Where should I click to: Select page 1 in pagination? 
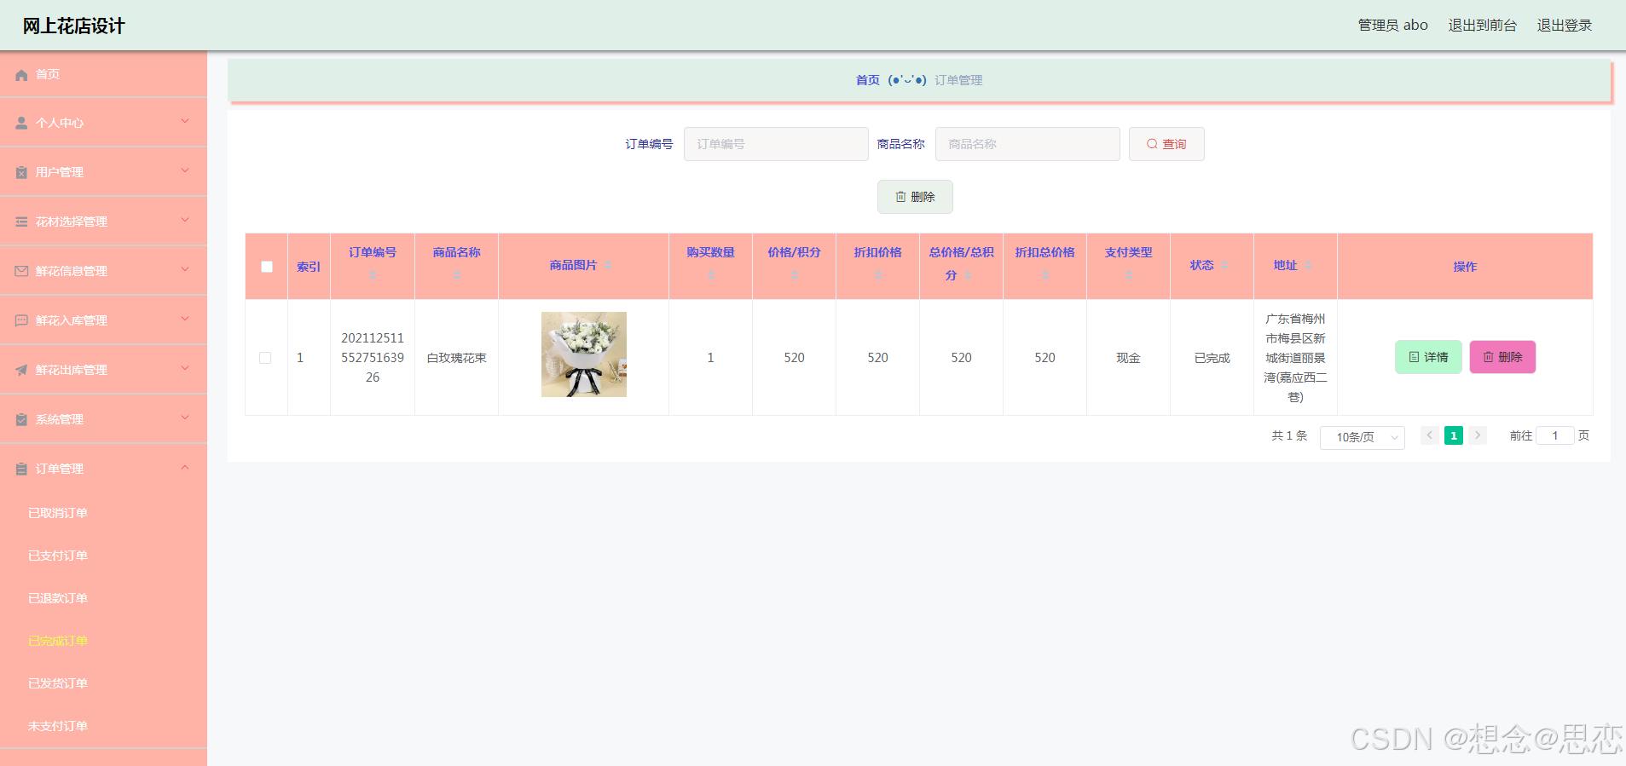pos(1454,435)
